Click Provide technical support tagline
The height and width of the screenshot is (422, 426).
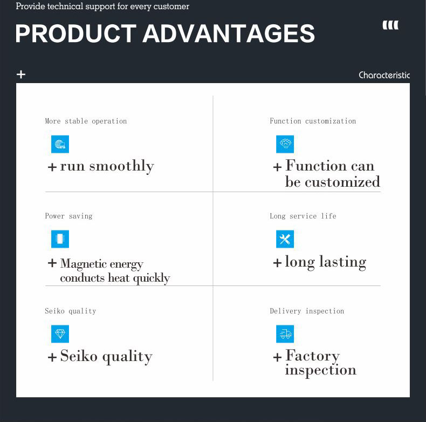pos(102,7)
